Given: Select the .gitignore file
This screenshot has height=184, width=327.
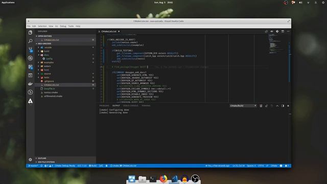Looking at the screenshot, I should pos(65,81).
